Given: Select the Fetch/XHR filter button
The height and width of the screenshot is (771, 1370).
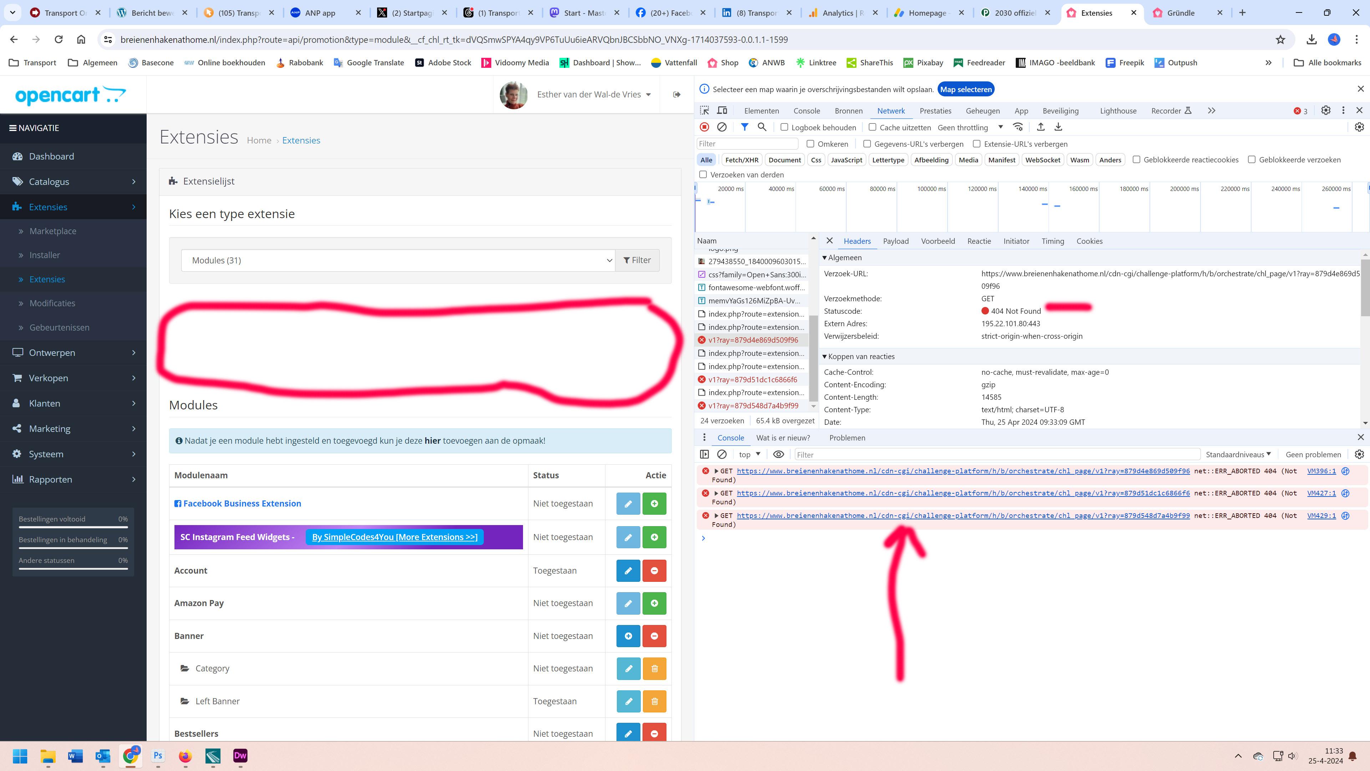Looking at the screenshot, I should click(x=741, y=160).
